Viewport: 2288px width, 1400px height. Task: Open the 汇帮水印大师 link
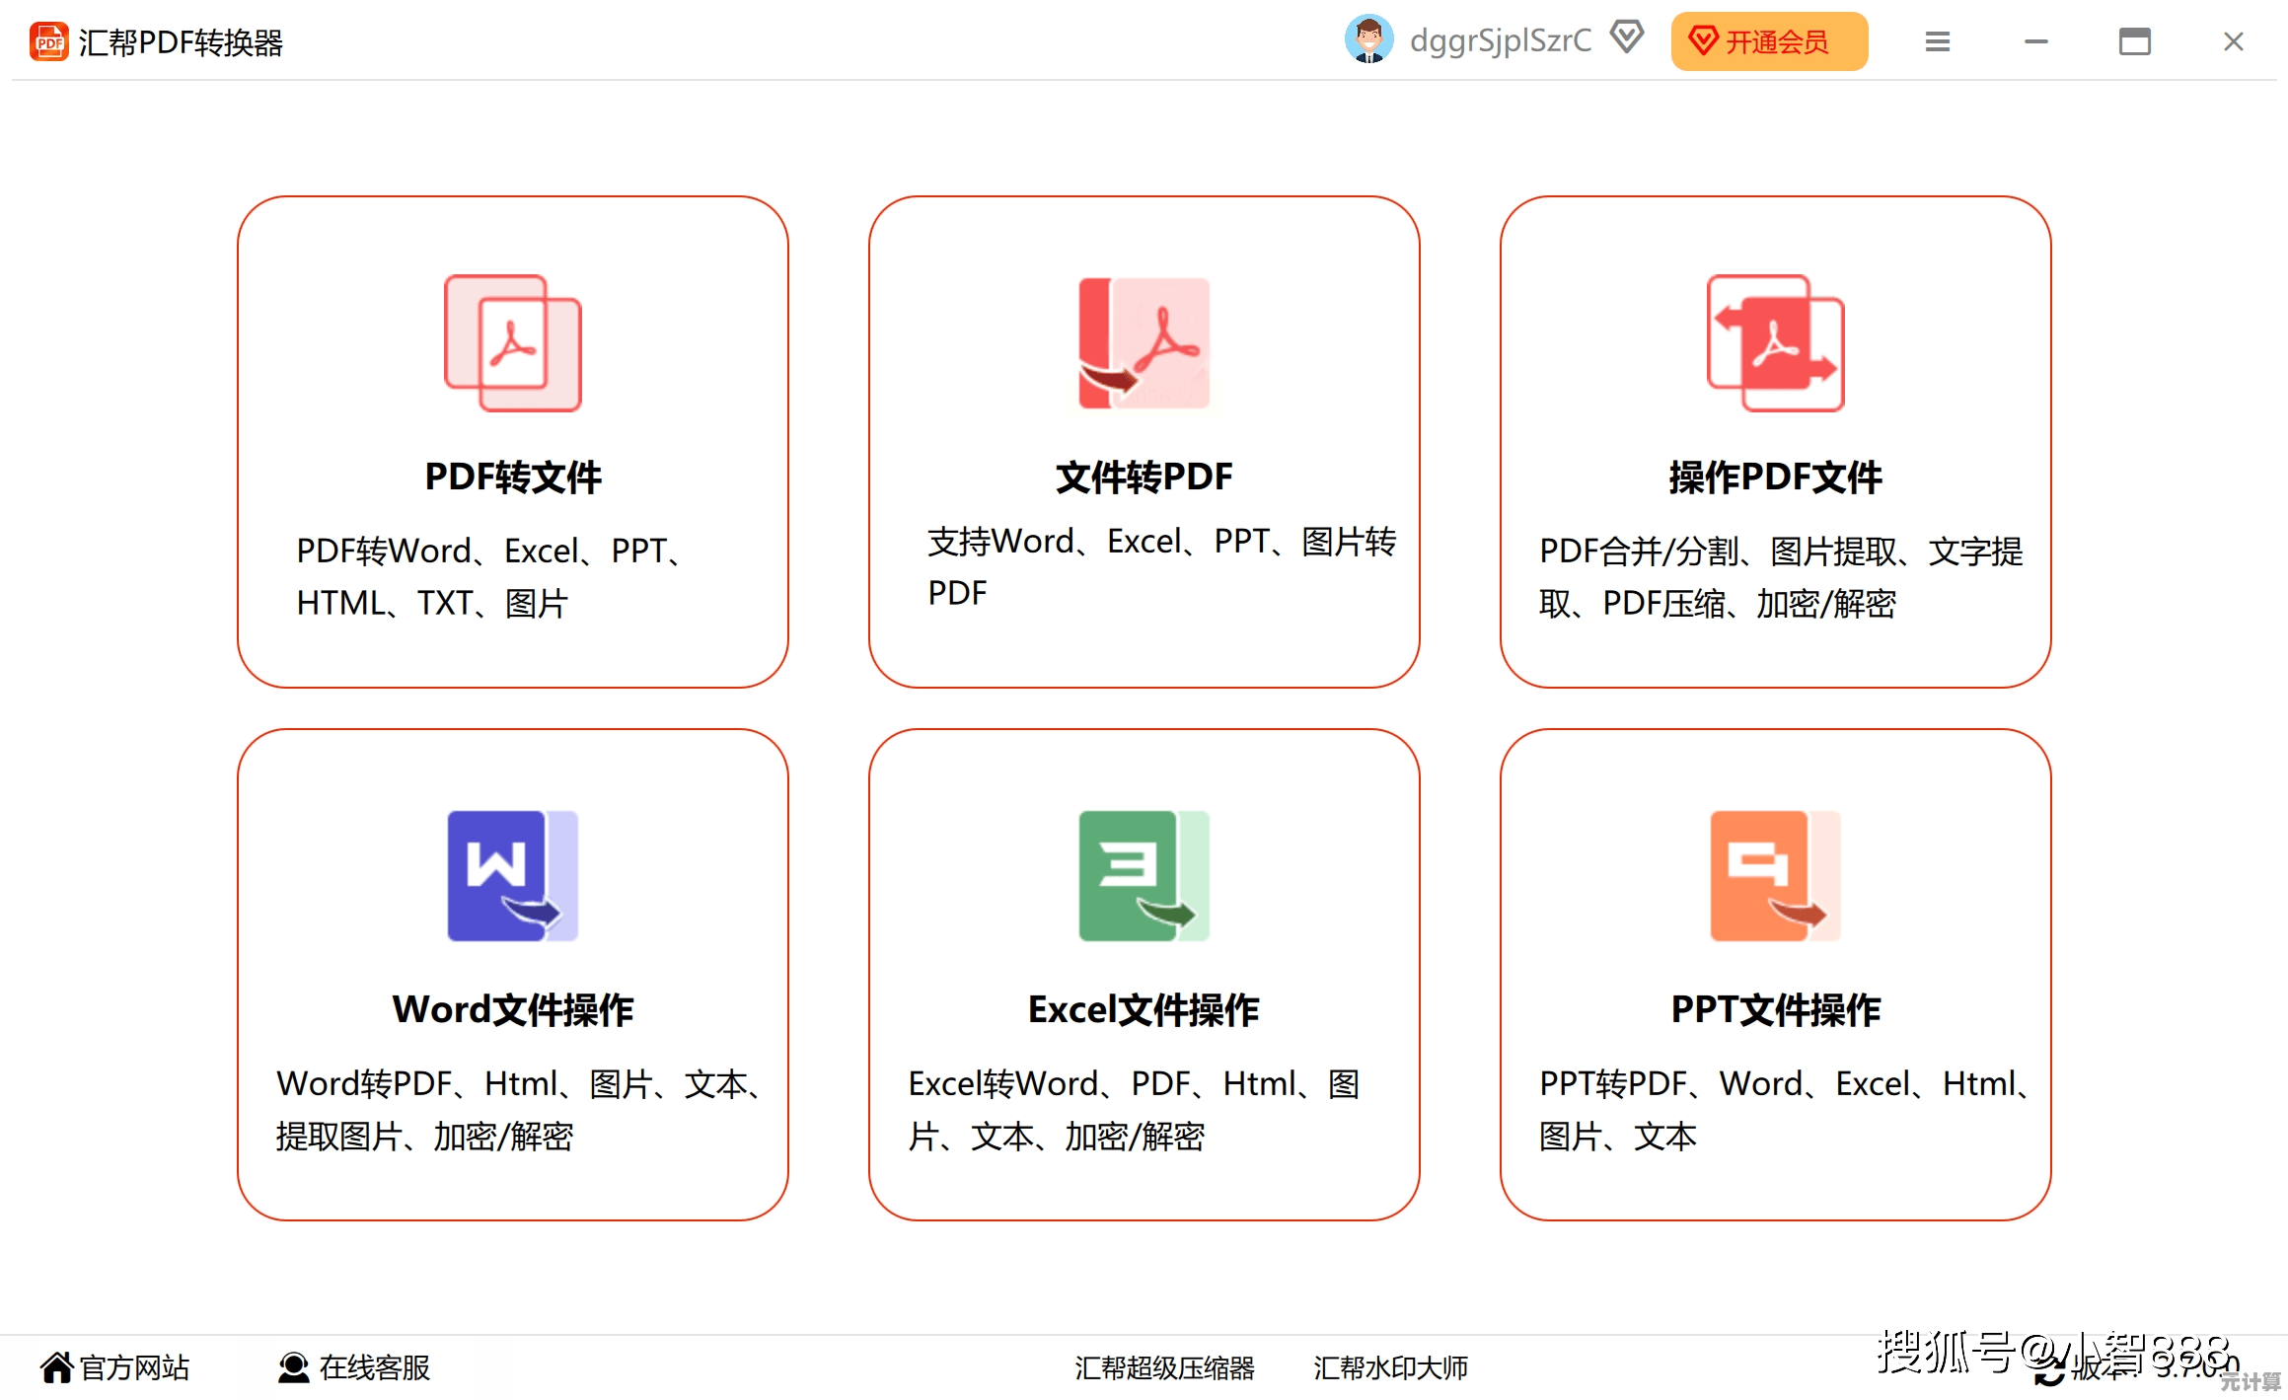1390,1367
